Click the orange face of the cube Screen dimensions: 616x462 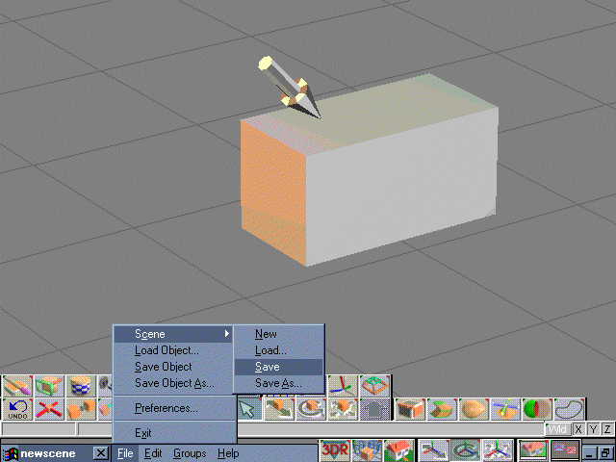pyautogui.click(x=272, y=192)
